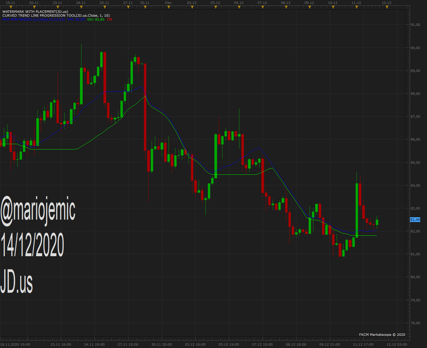This screenshot has height=348, width=427.
Task: Click the orange day marker under 08.12
Action: [286, 7]
